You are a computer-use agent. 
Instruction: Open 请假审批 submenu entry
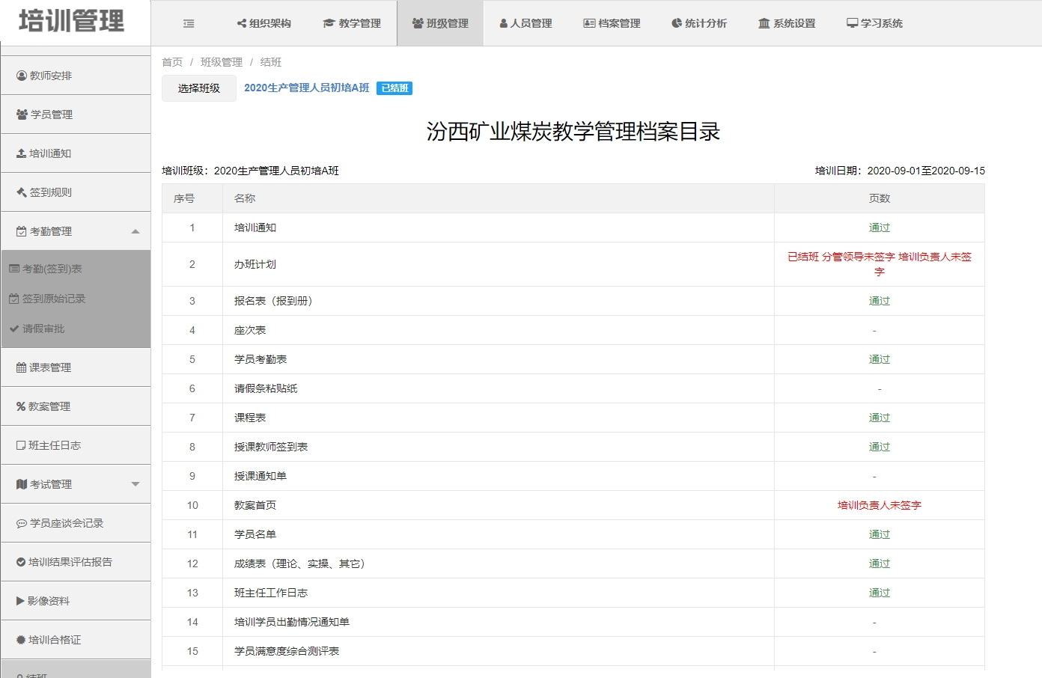pyautogui.click(x=43, y=329)
